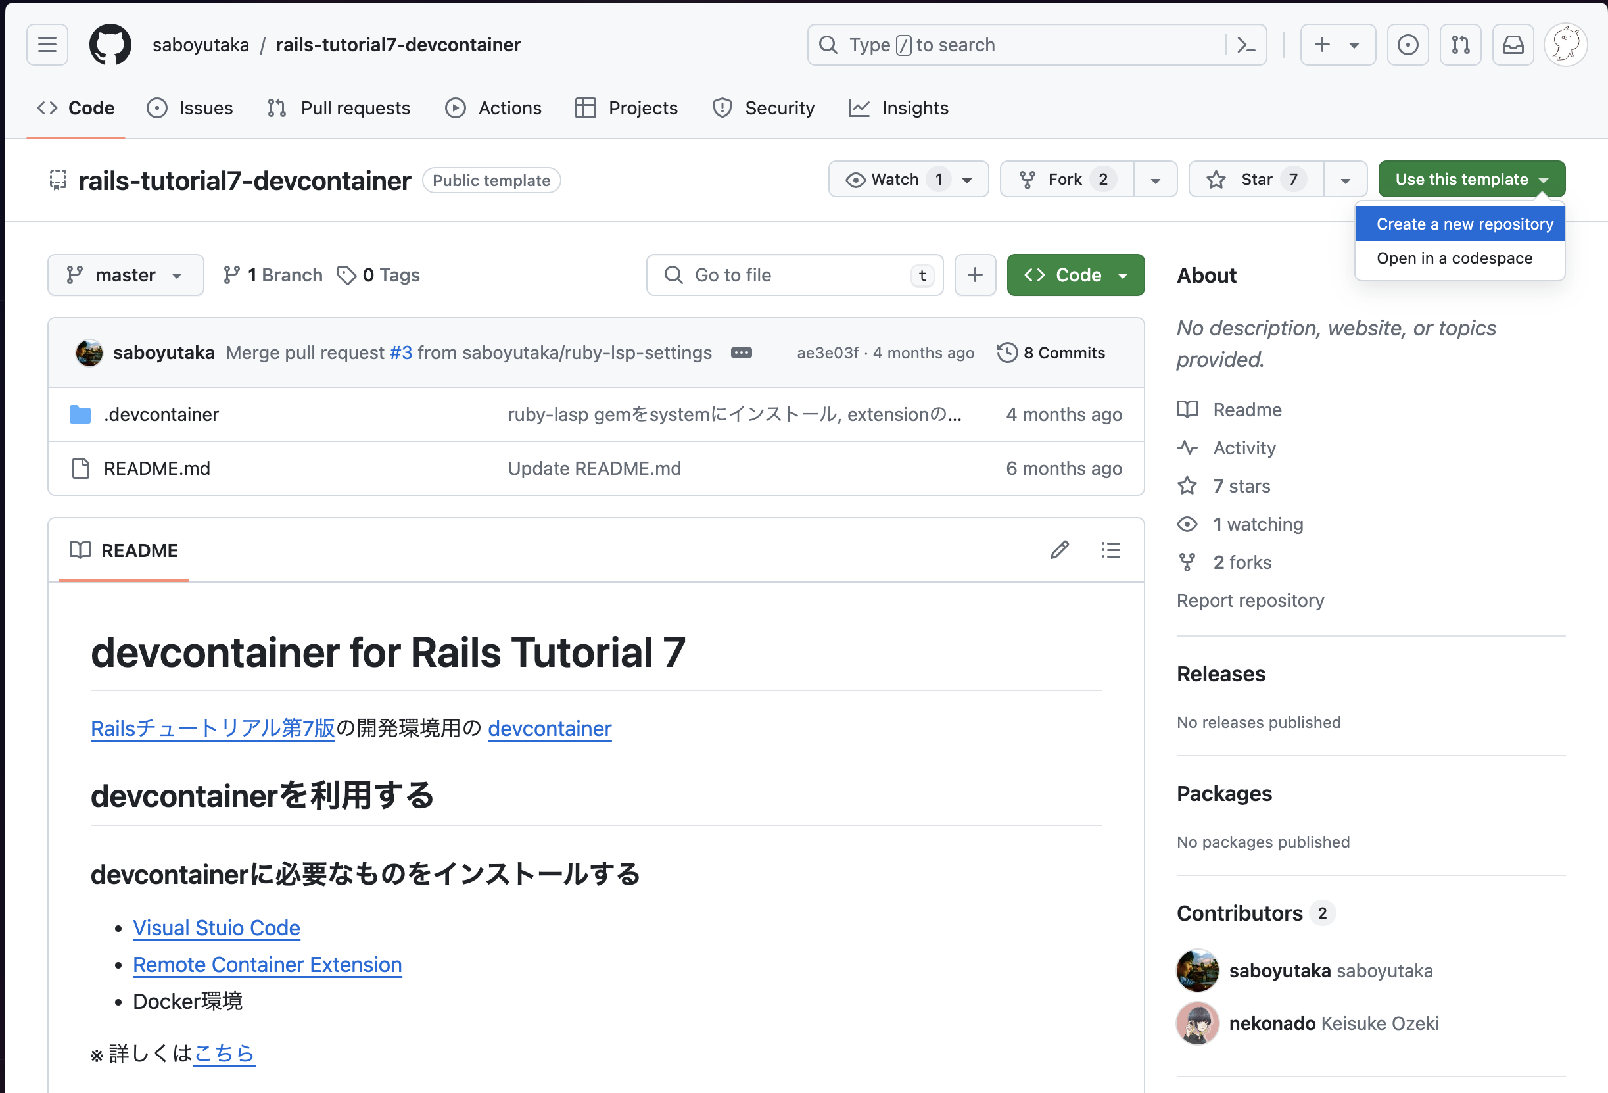The width and height of the screenshot is (1608, 1093).
Task: Switch to the Actions tab
Action: 493,108
